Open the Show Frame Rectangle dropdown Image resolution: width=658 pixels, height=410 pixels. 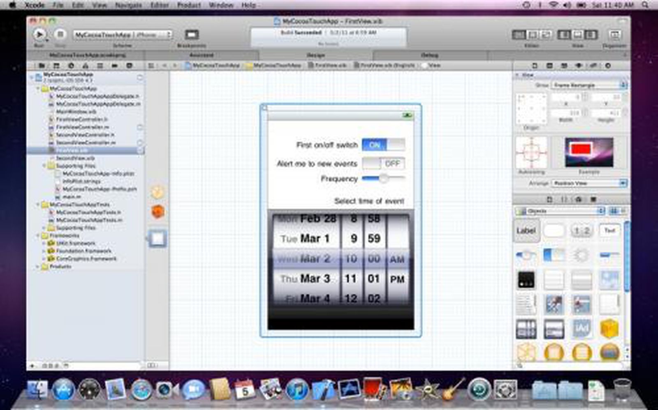click(x=588, y=85)
